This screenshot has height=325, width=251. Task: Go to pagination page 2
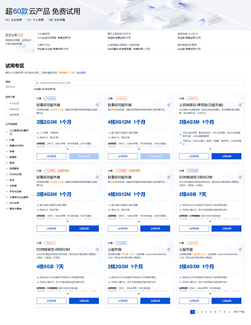[x=197, y=312]
